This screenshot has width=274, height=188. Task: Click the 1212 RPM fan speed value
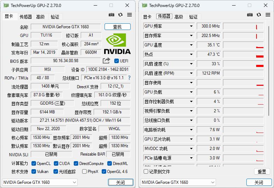pyautogui.click(x=209, y=73)
